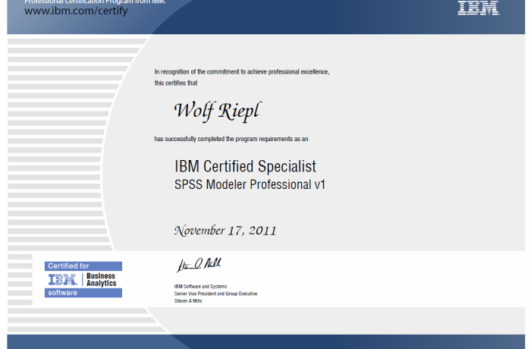Click "Senior Vice President and Group Executive"
This screenshot has height=349, width=531.
coord(215,294)
